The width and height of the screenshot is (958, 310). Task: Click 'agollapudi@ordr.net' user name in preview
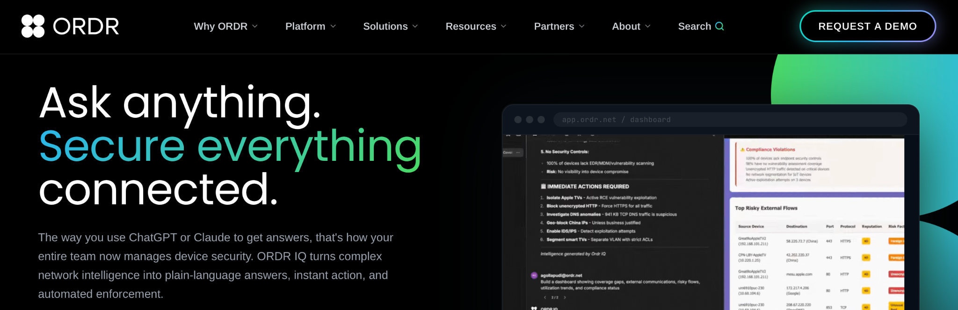point(561,275)
